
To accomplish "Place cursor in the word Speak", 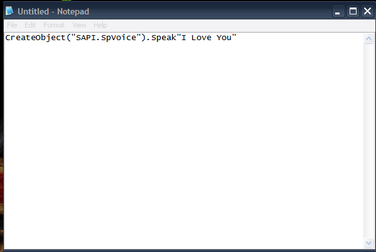I will click(164, 38).
